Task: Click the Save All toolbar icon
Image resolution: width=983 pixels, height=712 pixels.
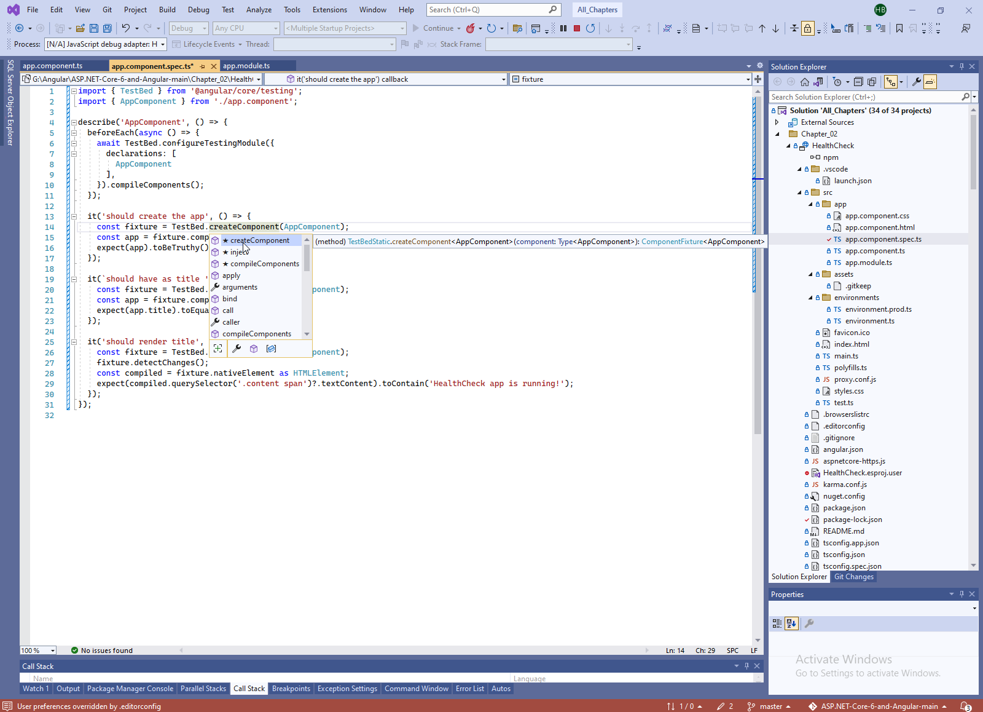Action: 108,28
